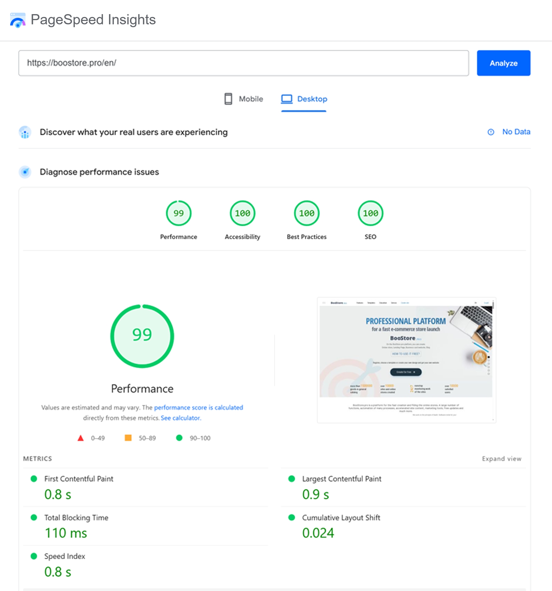Image resolution: width=552 pixels, height=591 pixels.
Task: Select the small Performance score gauge
Action: (179, 213)
